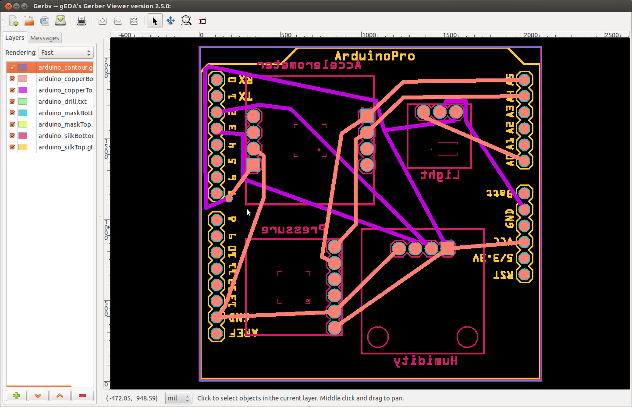This screenshot has height=407, width=632.
Task: Toggle visibility of arduino_contour layer
Action: point(12,67)
